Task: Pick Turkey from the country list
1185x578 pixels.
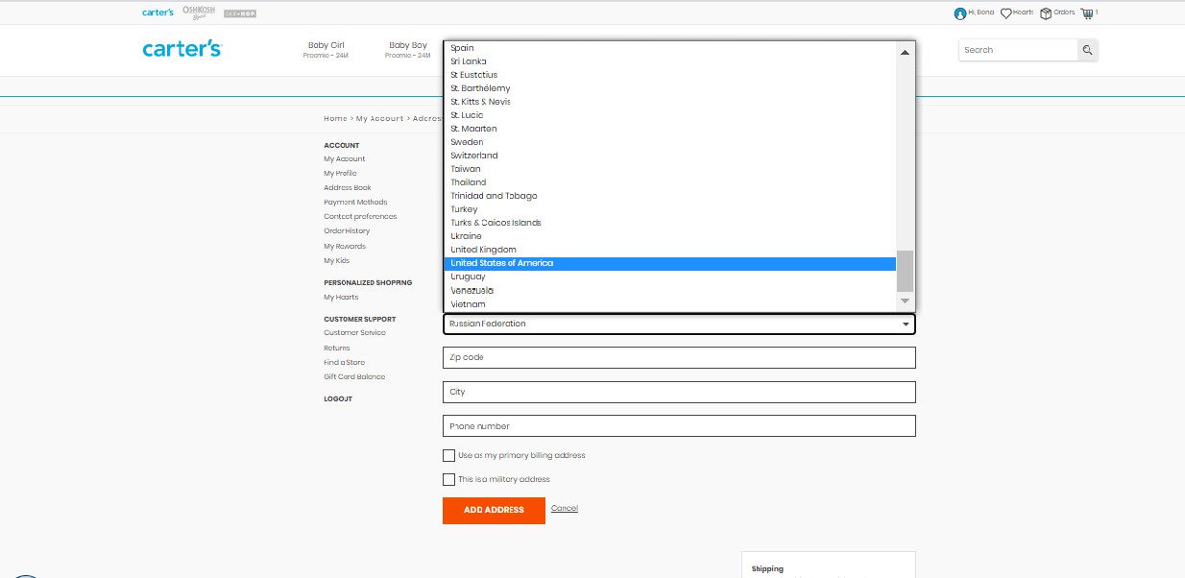Action: click(669, 209)
